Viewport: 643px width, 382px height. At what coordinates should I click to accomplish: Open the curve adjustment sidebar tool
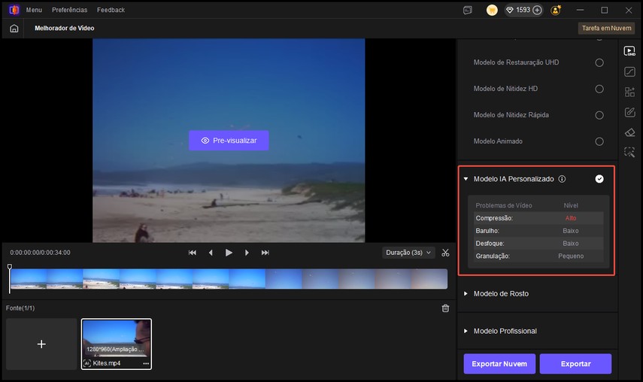pyautogui.click(x=629, y=71)
